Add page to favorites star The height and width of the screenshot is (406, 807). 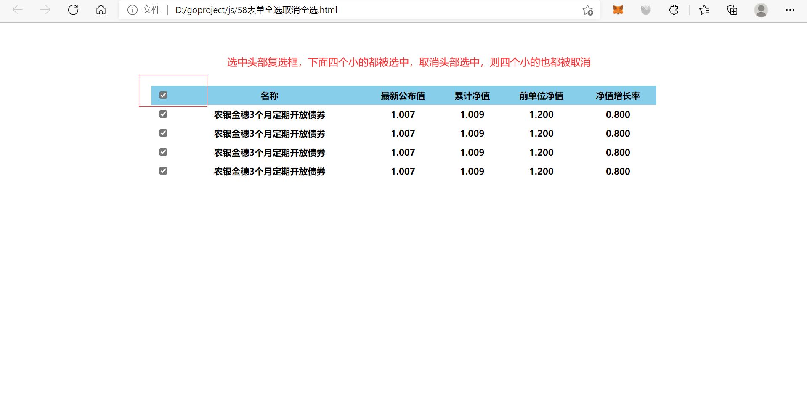click(588, 10)
